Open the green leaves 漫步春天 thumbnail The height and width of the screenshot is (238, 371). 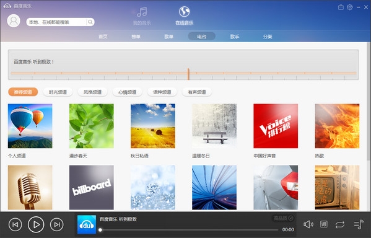[x=92, y=126]
